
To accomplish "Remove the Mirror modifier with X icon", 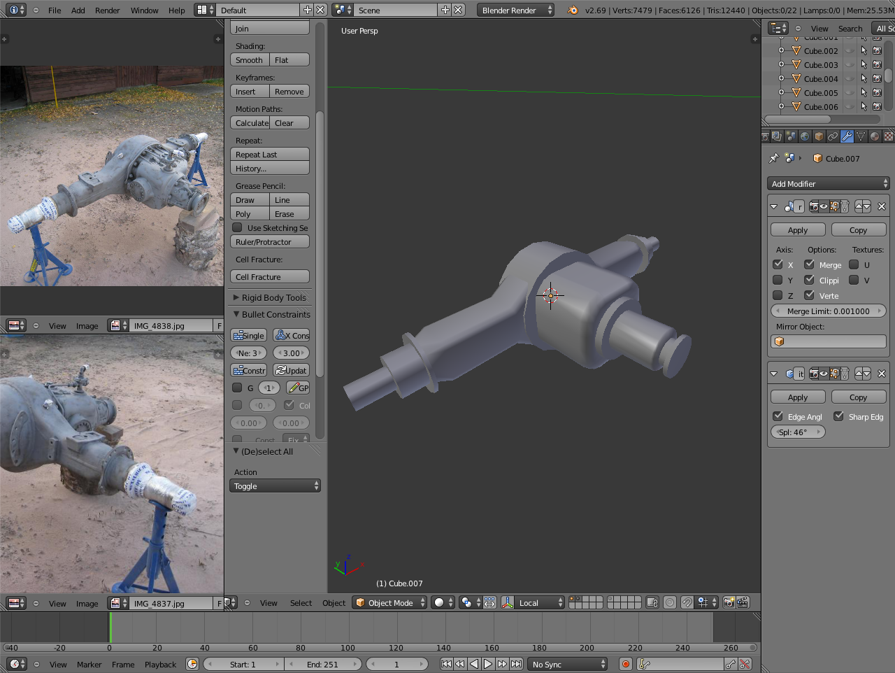I will pyautogui.click(x=882, y=206).
